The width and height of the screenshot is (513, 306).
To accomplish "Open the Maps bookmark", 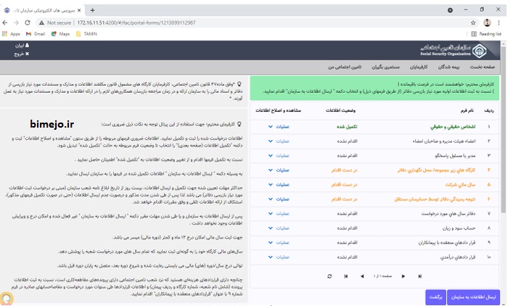I will pyautogui.click(x=60, y=33).
